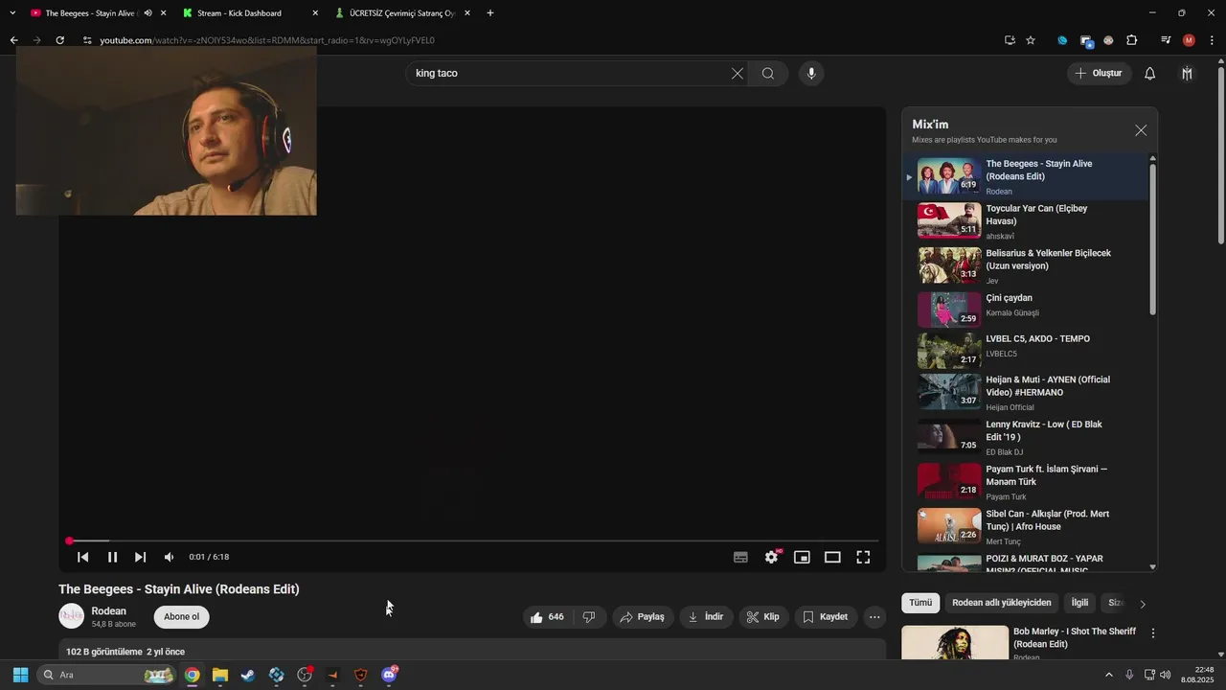Go to previous video in the player
This screenshot has width=1226, height=690.
pyautogui.click(x=83, y=557)
